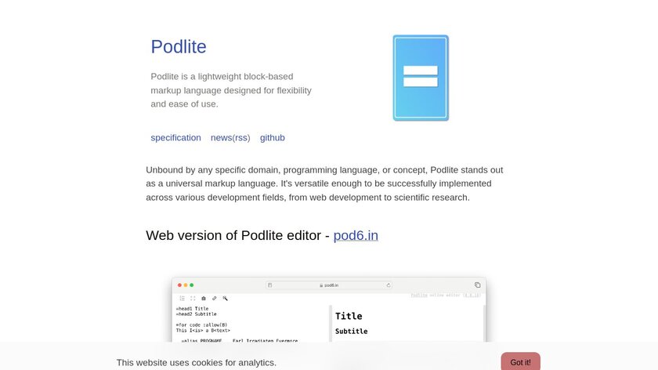
Task: Open the news(rss) feed link
Action: coord(230,138)
